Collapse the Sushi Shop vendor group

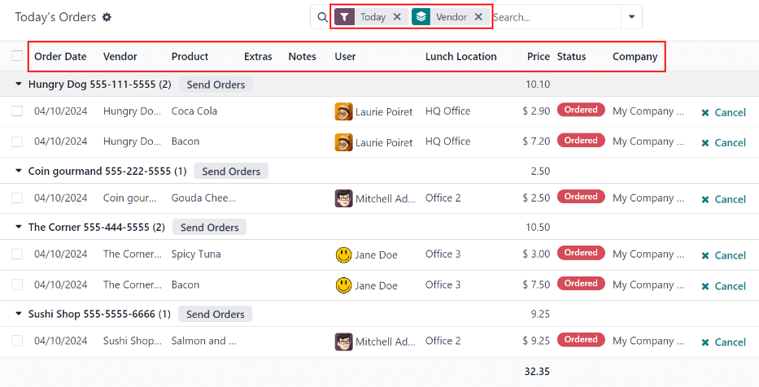(20, 315)
